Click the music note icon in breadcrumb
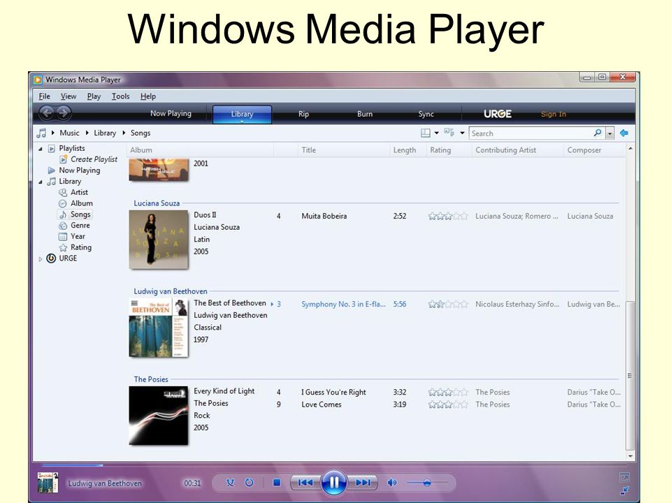This screenshot has width=671, height=503. 41,133
